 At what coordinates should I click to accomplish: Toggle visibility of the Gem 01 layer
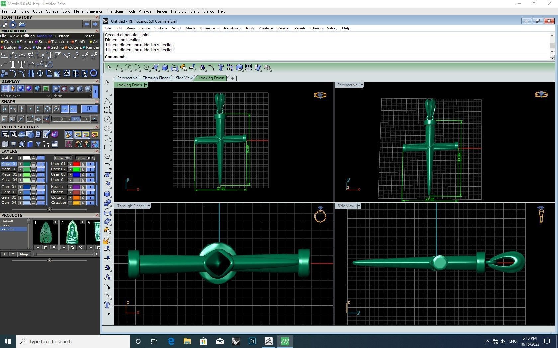coord(41,187)
